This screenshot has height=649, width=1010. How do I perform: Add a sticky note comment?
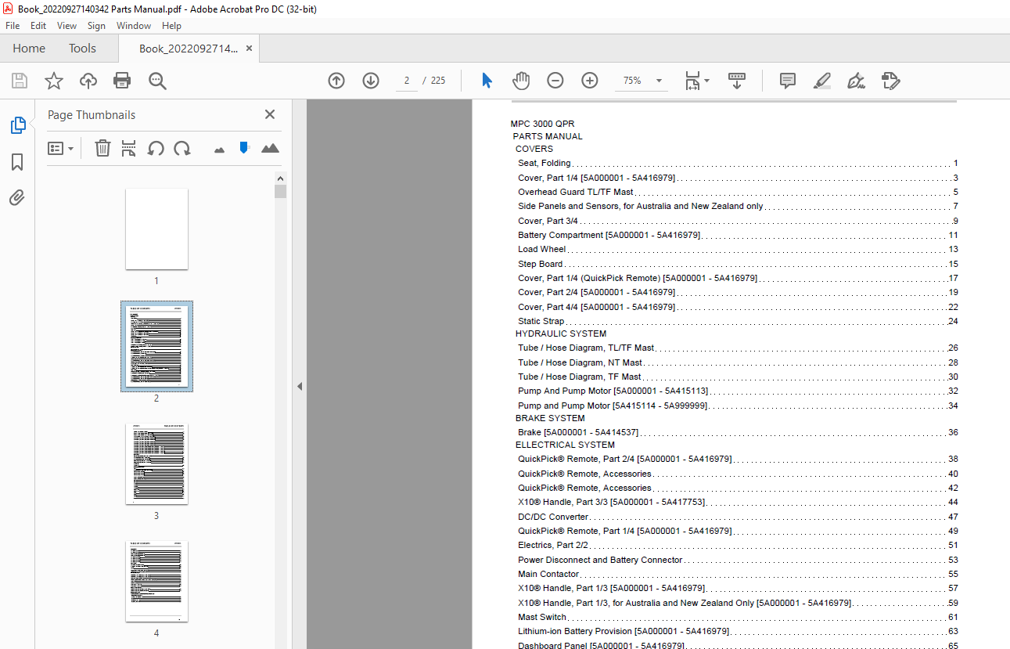click(788, 81)
